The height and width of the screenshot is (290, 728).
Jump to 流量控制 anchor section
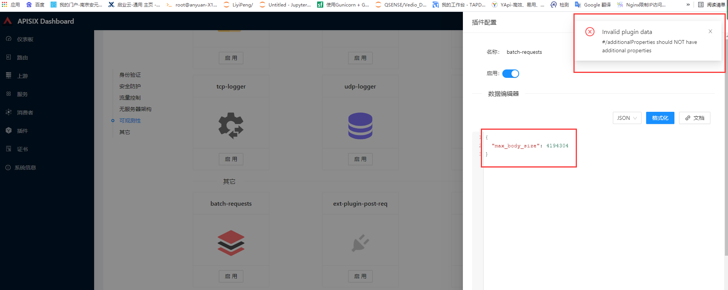(130, 98)
